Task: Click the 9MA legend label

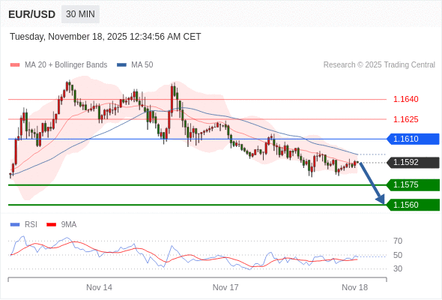Action: [x=69, y=225]
